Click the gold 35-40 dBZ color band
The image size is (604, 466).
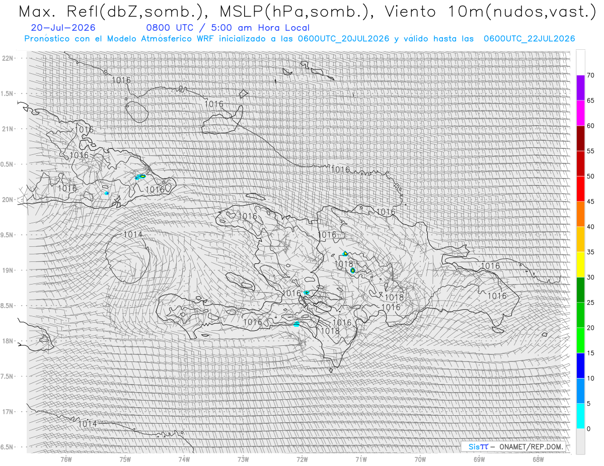[x=580, y=239]
